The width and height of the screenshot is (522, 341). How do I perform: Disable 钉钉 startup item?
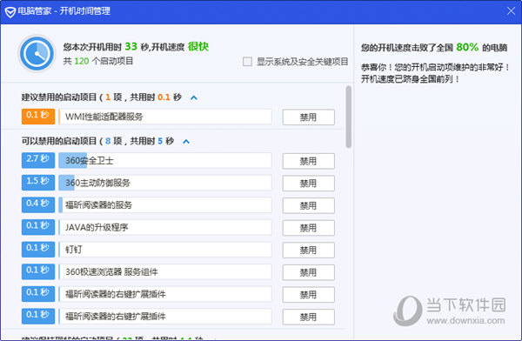(x=309, y=250)
